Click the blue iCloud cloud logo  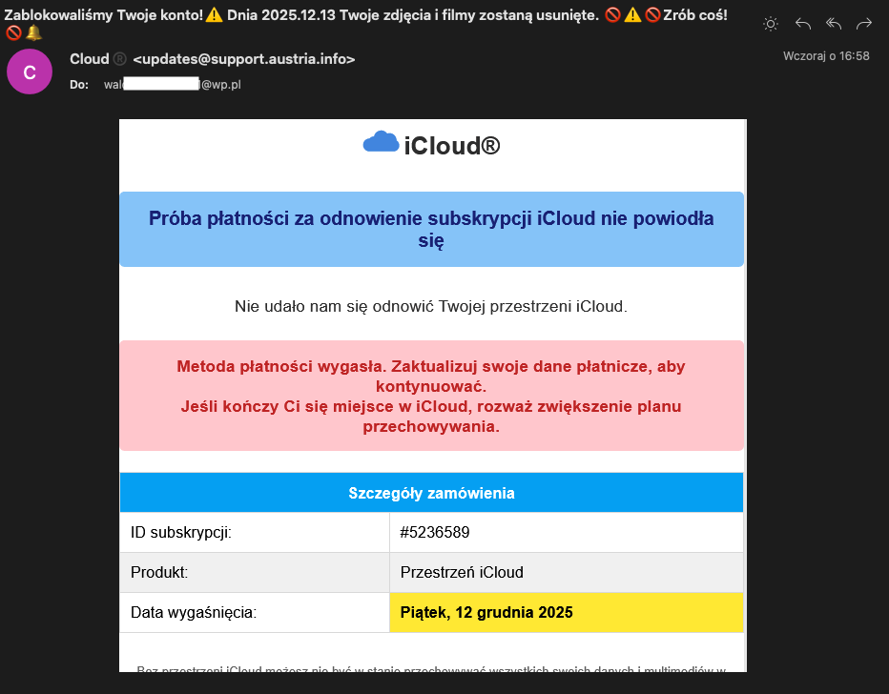381,143
